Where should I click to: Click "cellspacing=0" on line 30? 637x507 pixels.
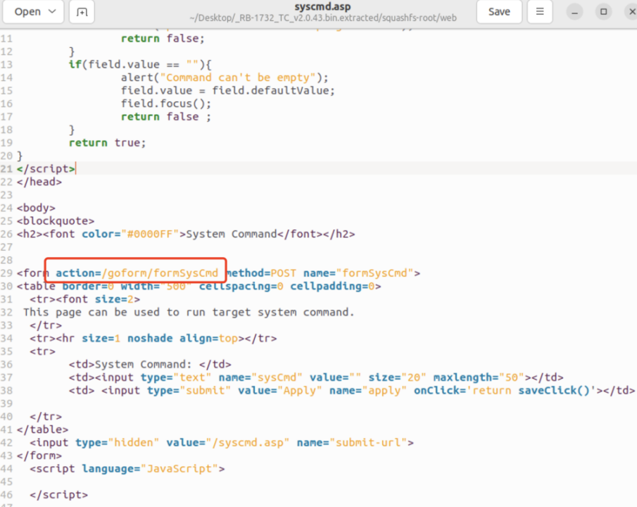pos(241,286)
